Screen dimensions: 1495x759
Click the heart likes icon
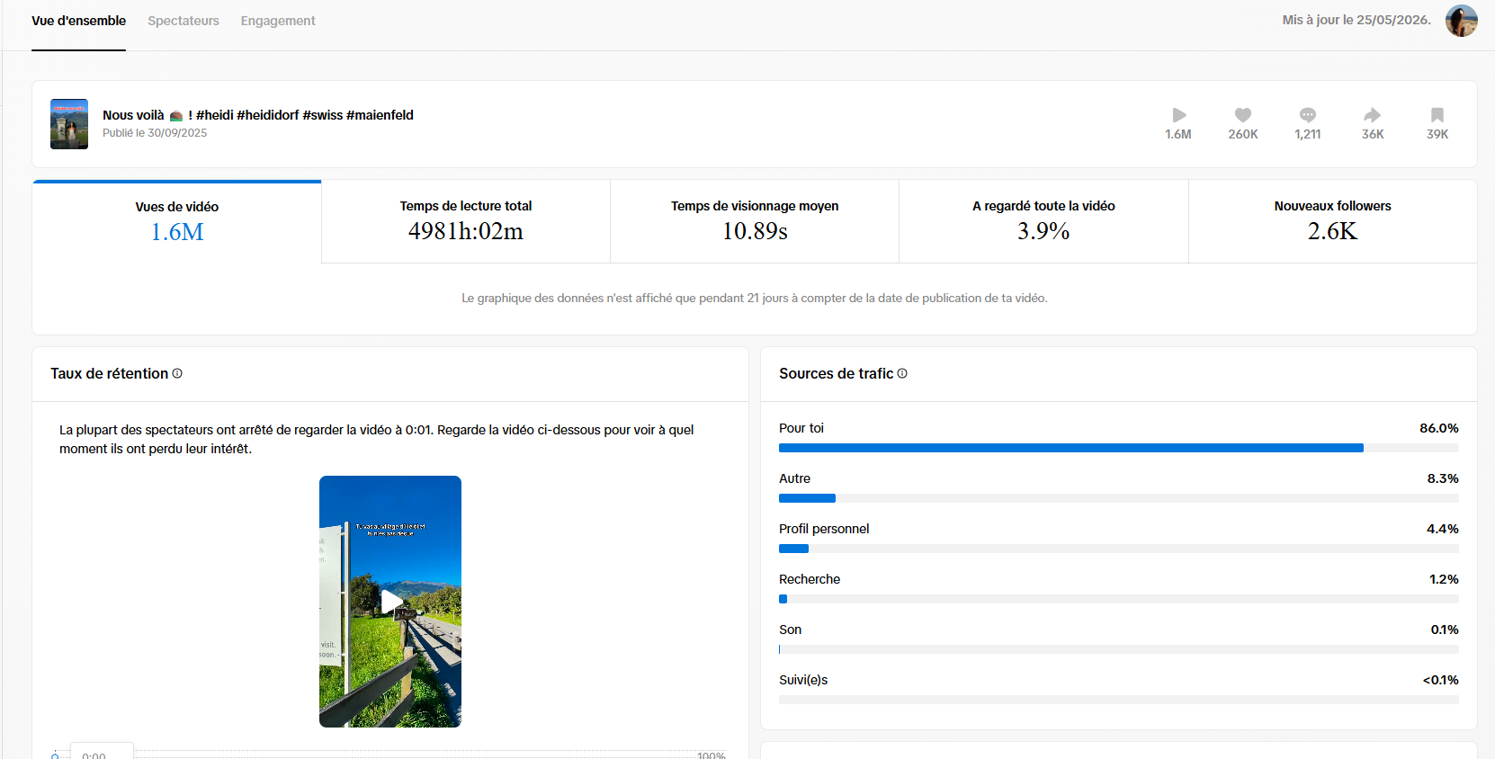click(1243, 115)
